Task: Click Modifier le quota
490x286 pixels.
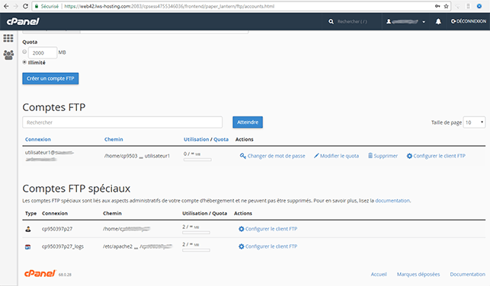Action: coord(337,156)
